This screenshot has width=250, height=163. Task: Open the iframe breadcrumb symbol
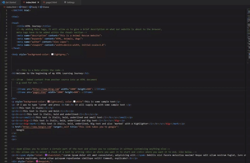pos(46,7)
